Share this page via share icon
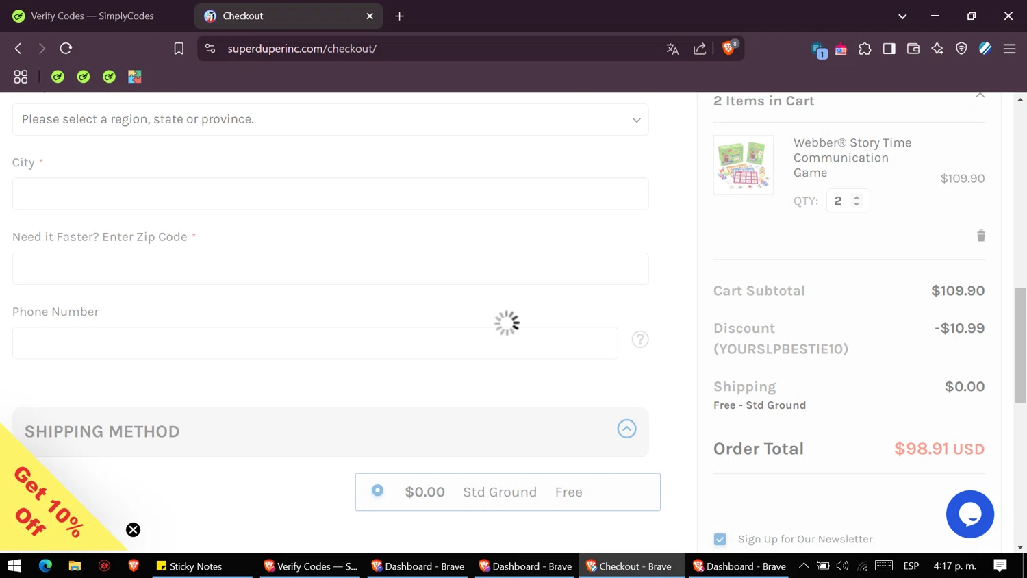The height and width of the screenshot is (578, 1027). pos(700,49)
